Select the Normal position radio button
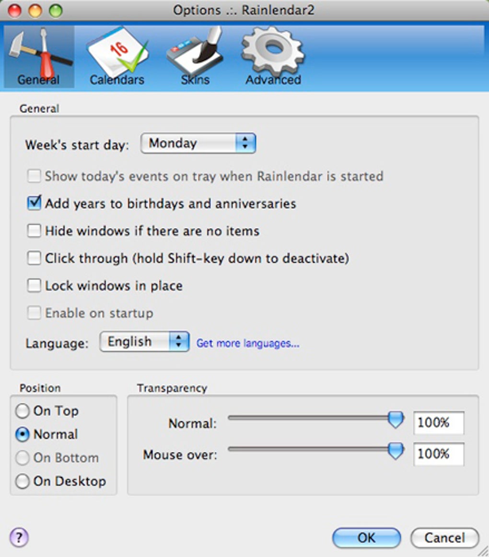489x557 pixels. point(23,434)
